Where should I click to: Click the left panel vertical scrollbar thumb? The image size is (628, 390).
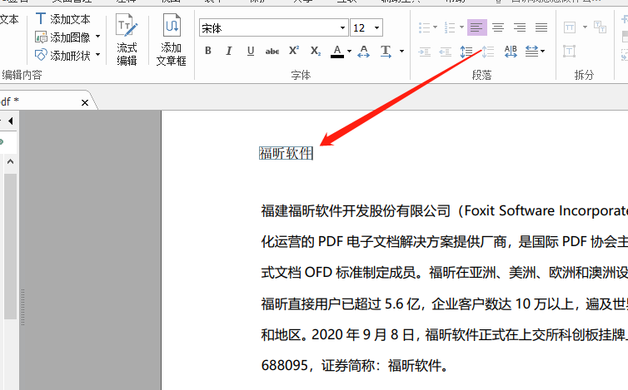pos(11,246)
